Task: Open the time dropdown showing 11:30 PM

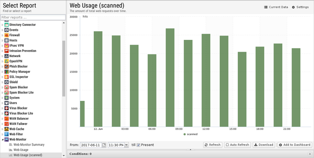Action: [x=126, y=145]
